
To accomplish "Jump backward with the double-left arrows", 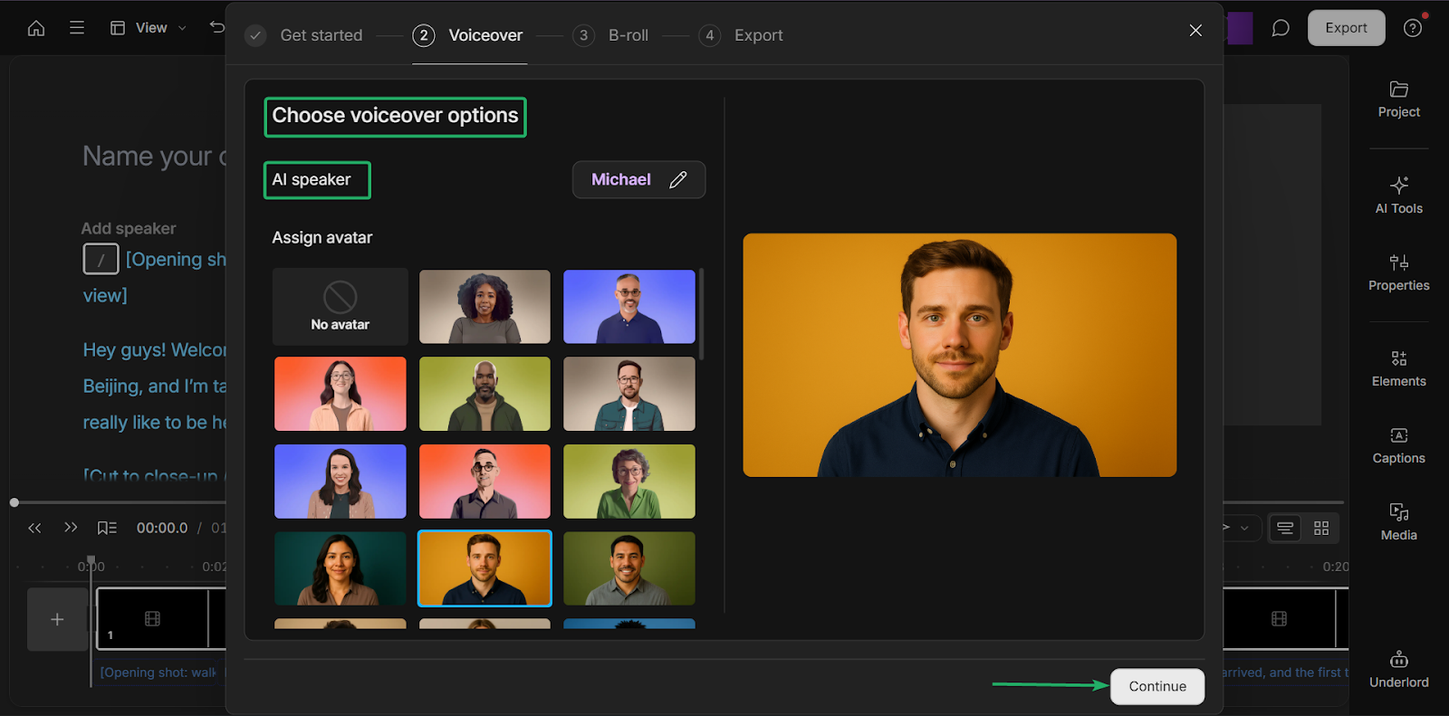I will tap(34, 528).
